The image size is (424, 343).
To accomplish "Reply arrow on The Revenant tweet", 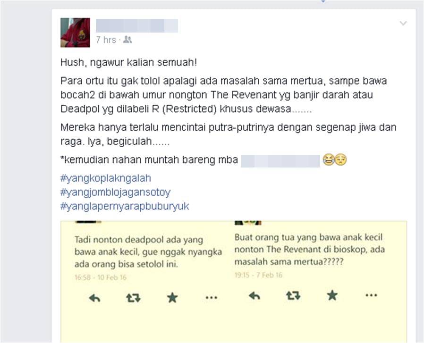I will 254,296.
